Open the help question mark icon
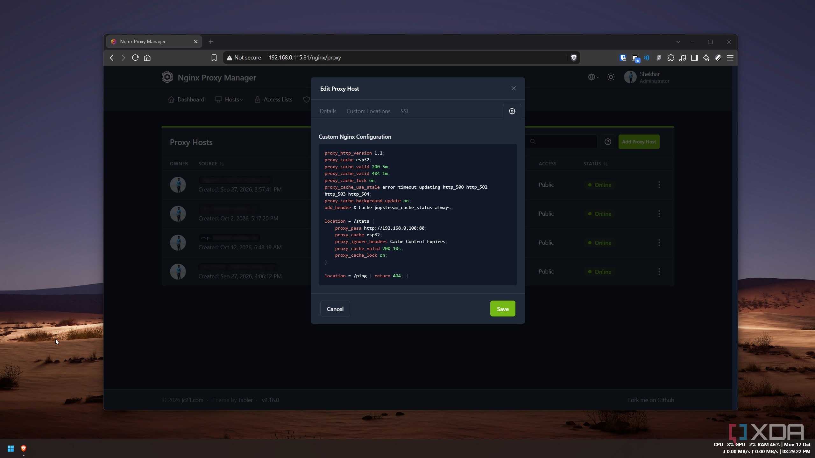Viewport: 815px width, 458px height. pos(607,142)
